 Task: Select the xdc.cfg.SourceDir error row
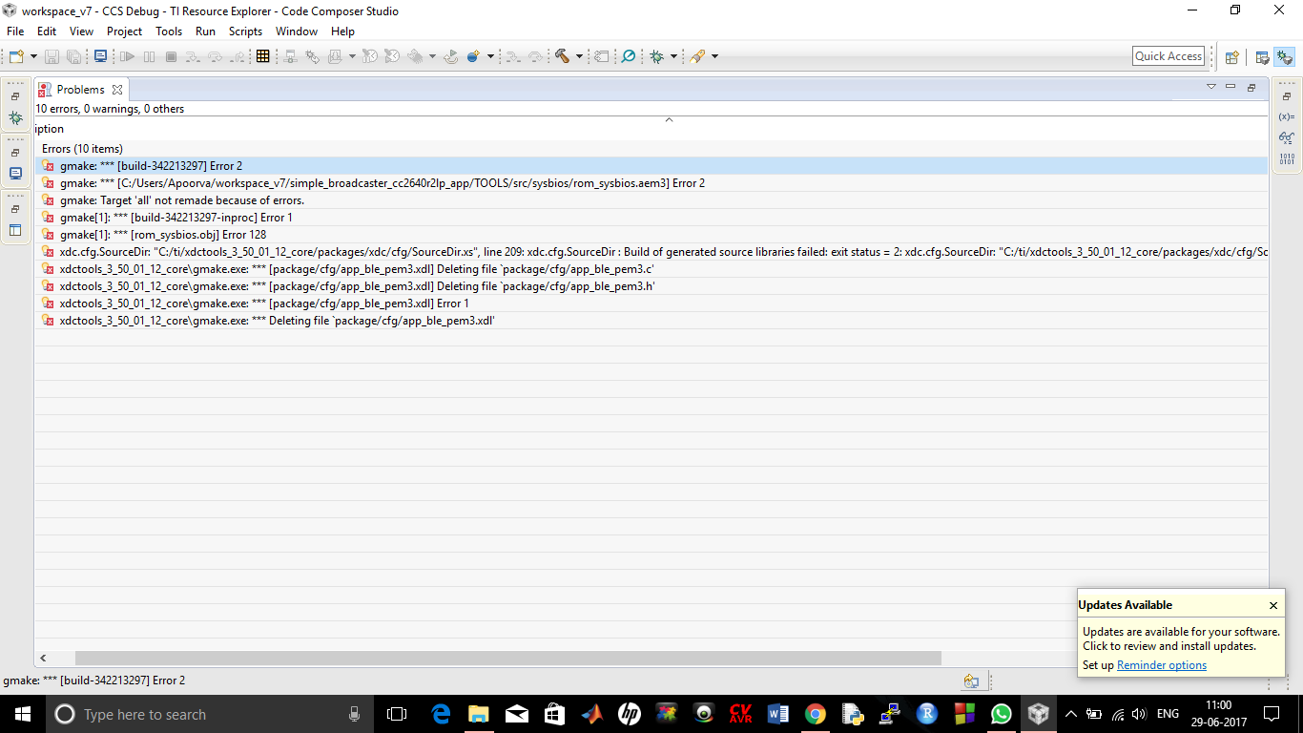click(651, 252)
